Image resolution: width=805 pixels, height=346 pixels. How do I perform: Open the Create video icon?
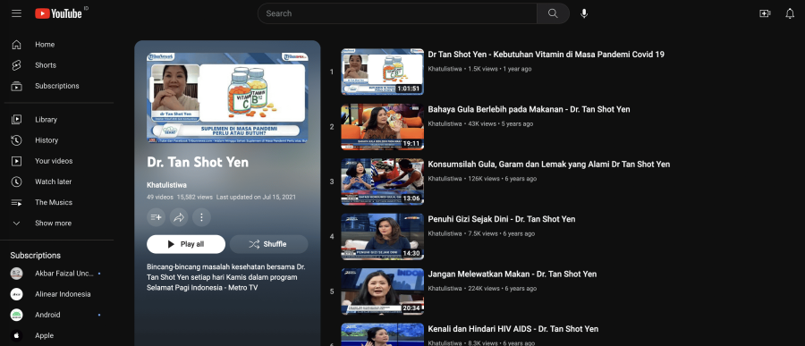click(x=765, y=13)
